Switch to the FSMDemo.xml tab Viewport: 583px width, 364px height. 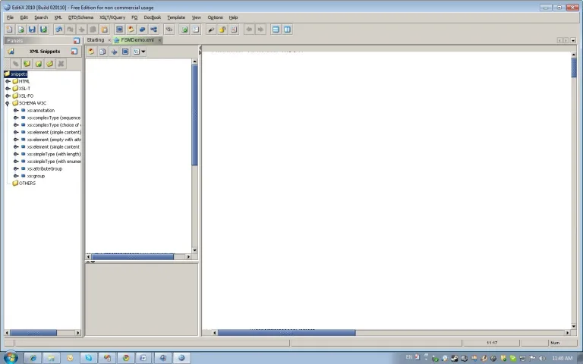pos(137,40)
